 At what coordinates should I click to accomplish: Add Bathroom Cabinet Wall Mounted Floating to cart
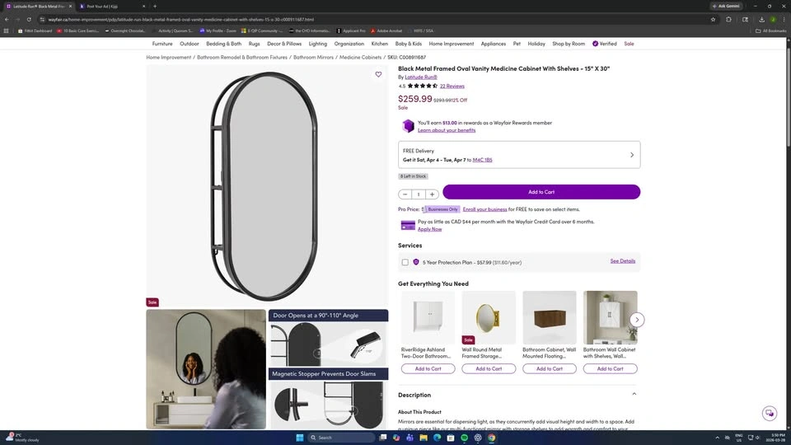tap(550, 369)
